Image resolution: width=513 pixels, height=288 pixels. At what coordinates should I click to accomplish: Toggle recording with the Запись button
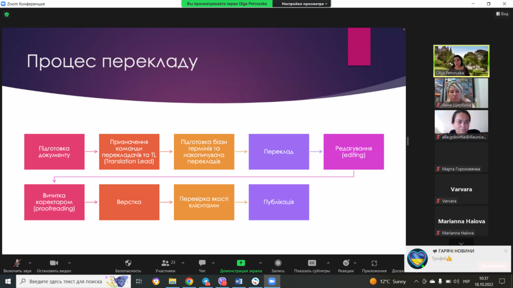click(278, 263)
